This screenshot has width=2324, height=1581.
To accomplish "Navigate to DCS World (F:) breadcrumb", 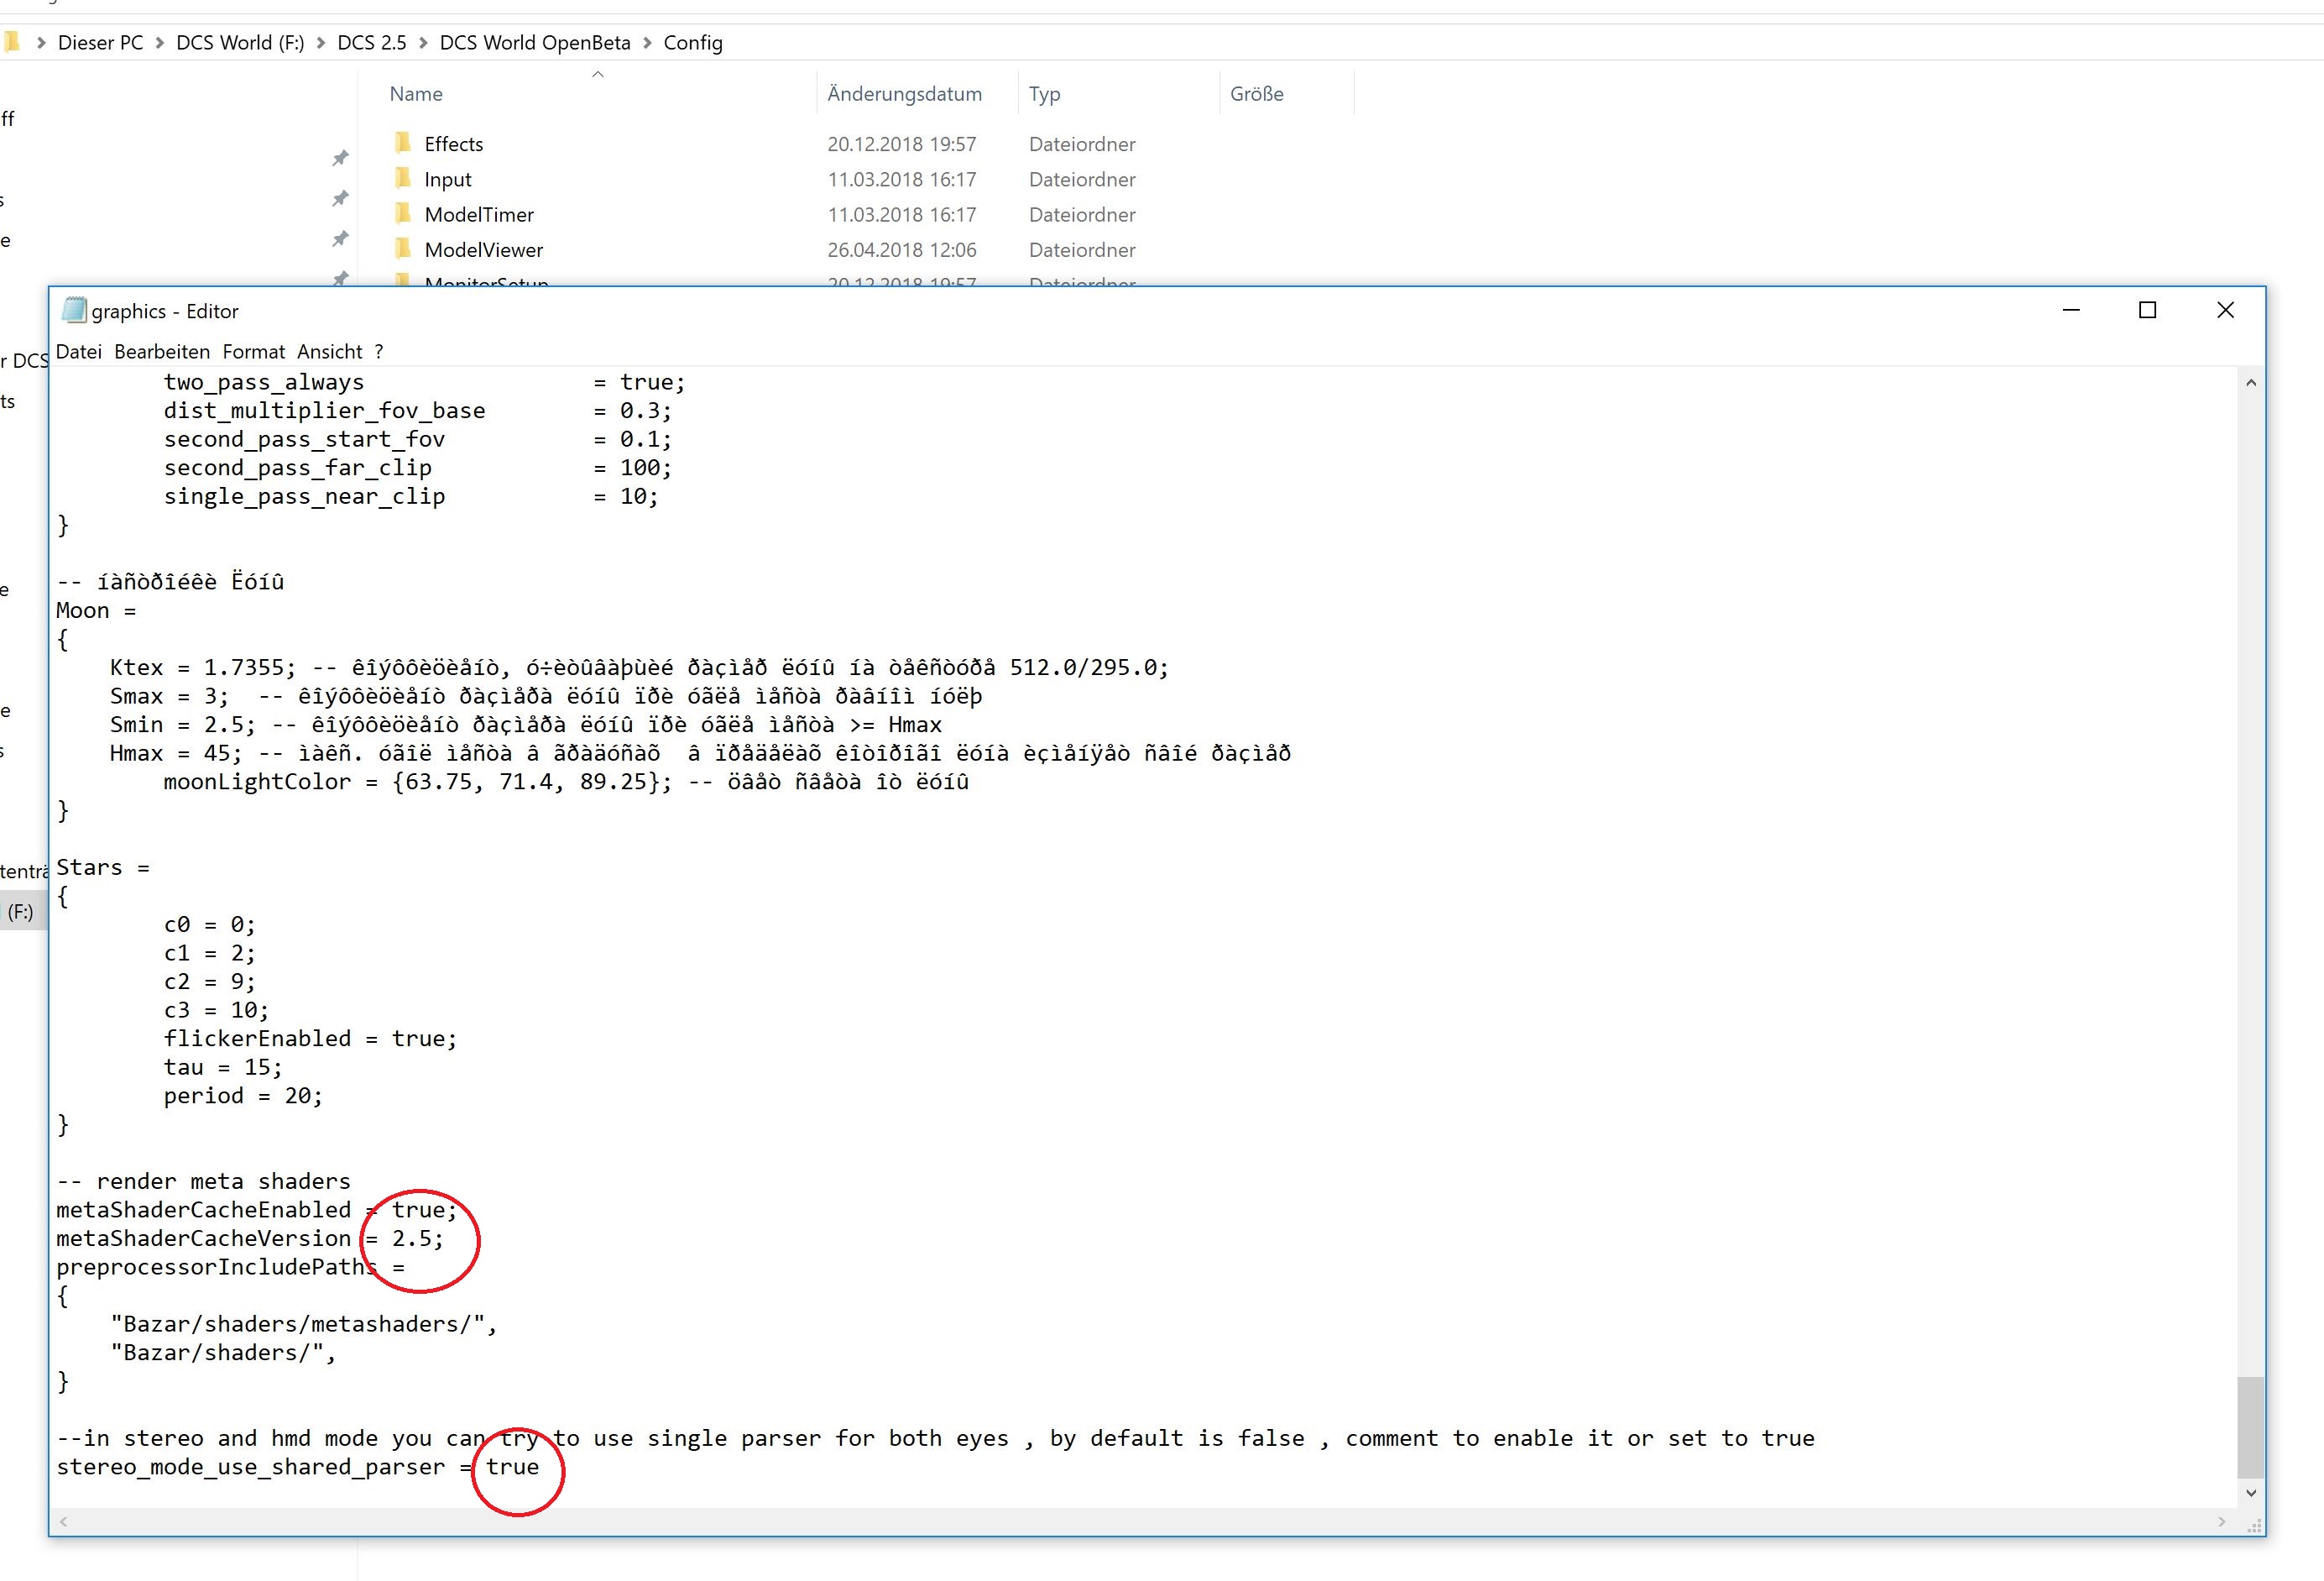I will pyautogui.click(x=240, y=42).
